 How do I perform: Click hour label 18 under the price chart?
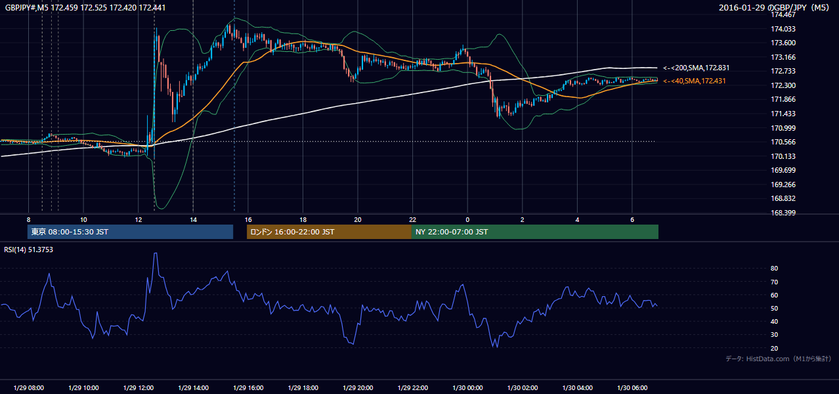pyautogui.click(x=303, y=219)
